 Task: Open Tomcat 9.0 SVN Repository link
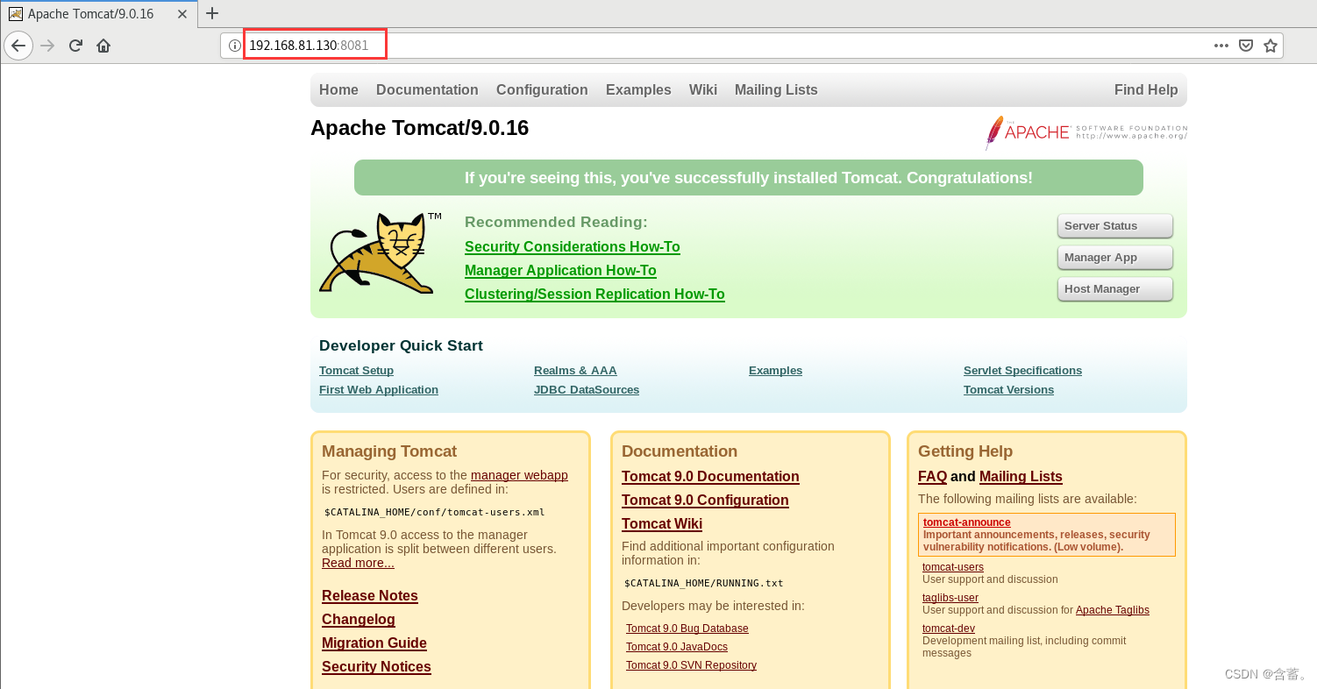tap(691, 665)
